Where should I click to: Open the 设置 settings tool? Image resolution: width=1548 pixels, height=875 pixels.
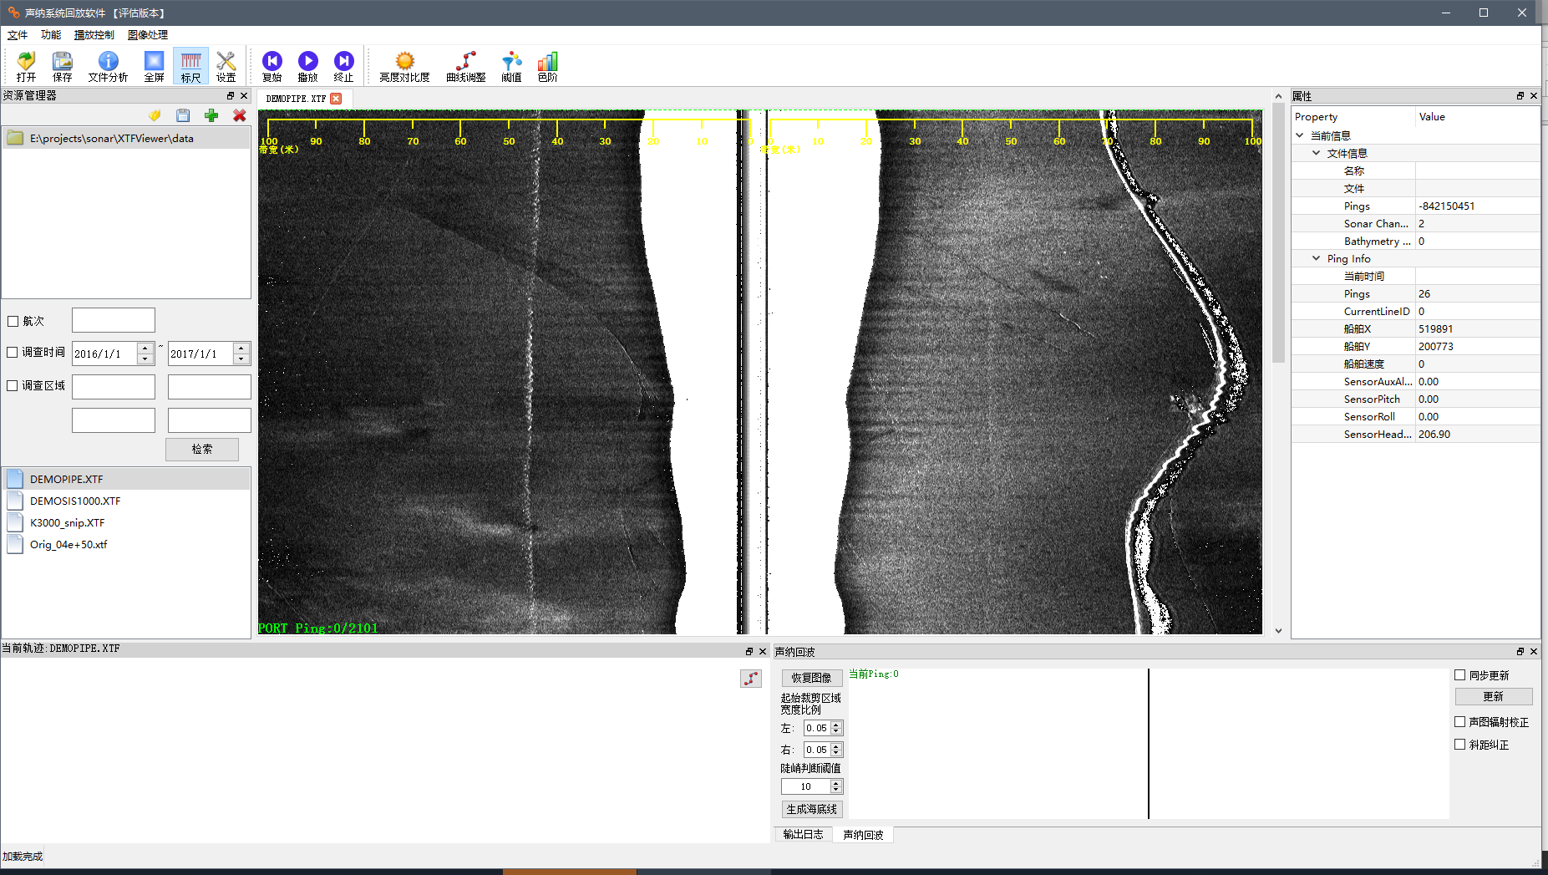point(226,66)
